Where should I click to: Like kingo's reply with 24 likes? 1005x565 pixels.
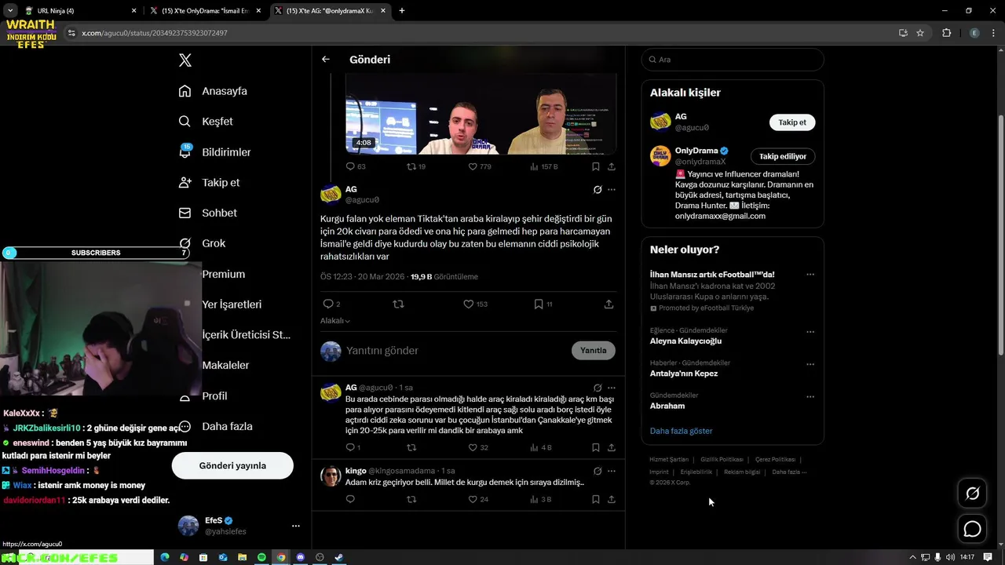click(473, 499)
